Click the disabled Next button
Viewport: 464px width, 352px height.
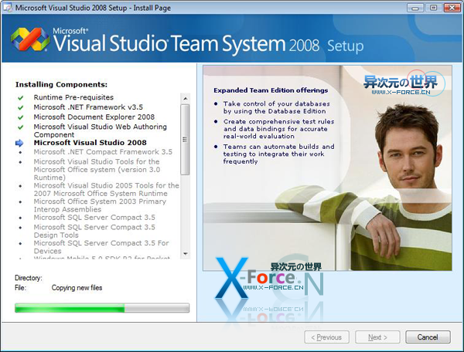click(x=377, y=337)
